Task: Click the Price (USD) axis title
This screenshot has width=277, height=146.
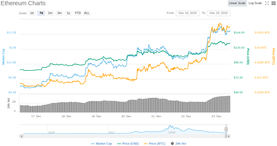Action: [x=248, y=57]
